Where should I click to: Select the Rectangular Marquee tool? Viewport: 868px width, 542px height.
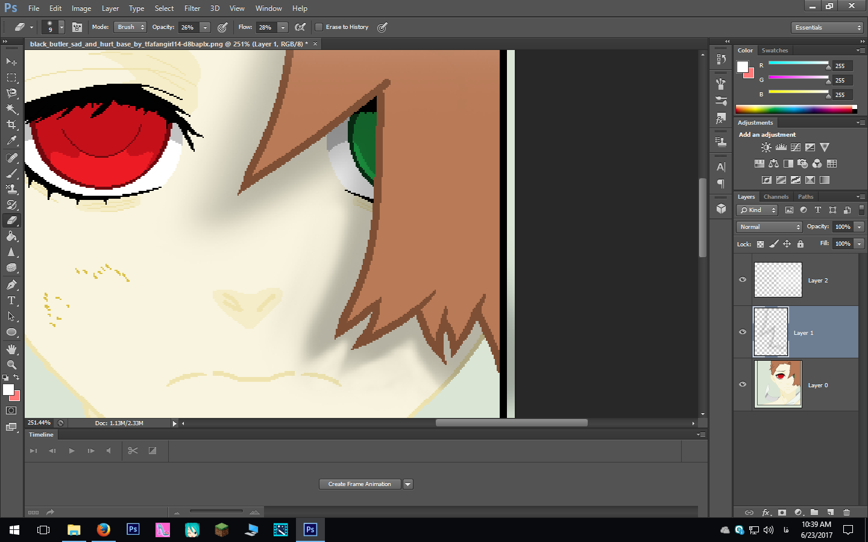click(11, 78)
